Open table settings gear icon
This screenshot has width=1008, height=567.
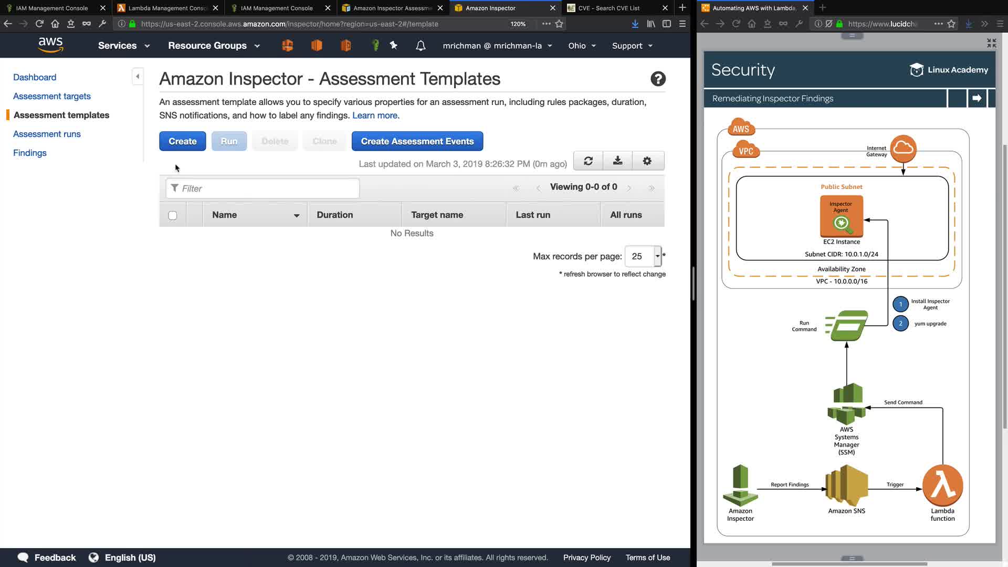pos(647,161)
